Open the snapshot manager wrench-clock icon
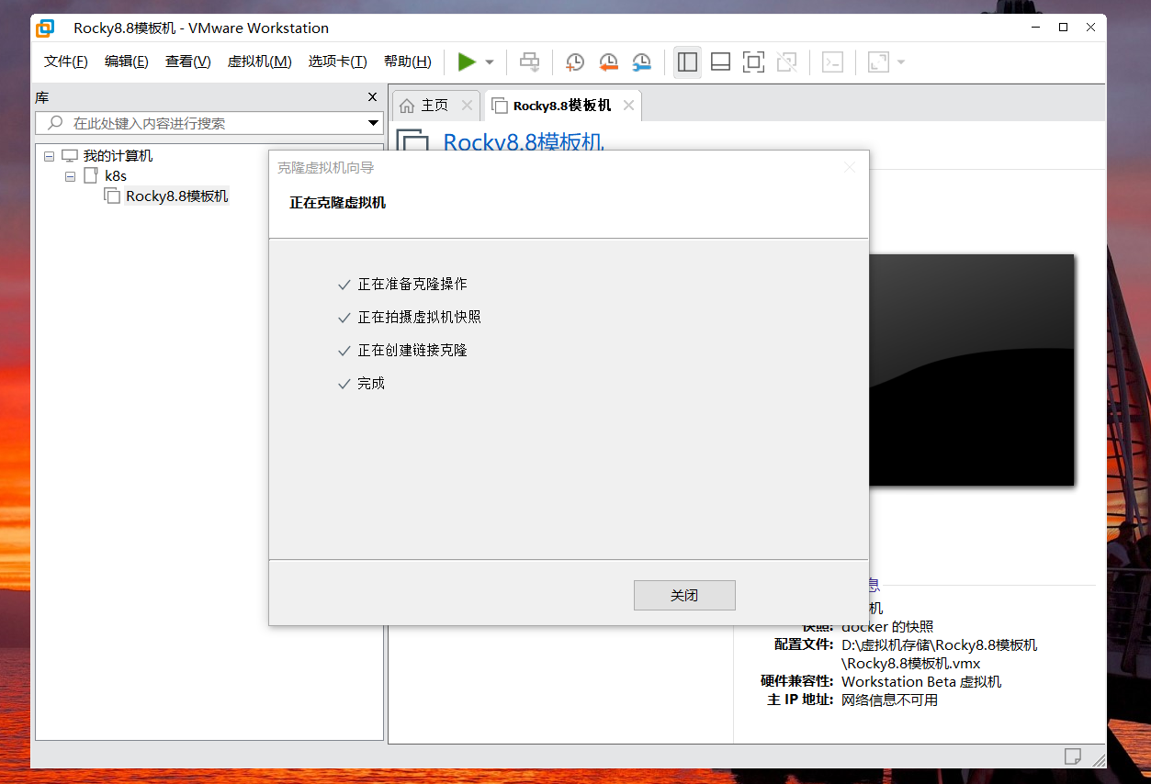The image size is (1151, 784). 641,62
